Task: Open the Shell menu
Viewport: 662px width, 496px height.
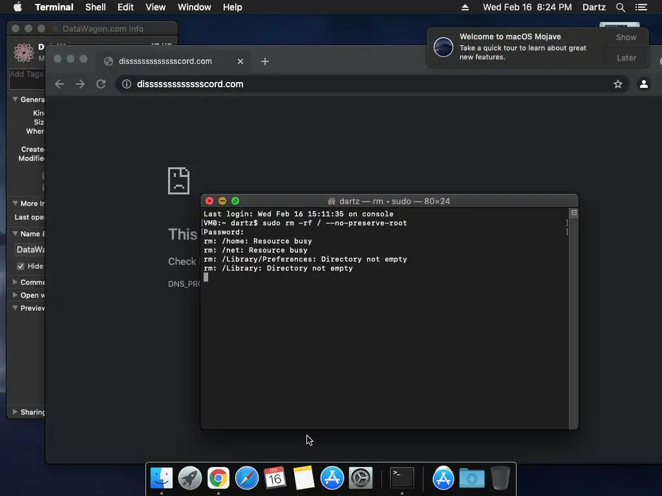Action: point(96,7)
